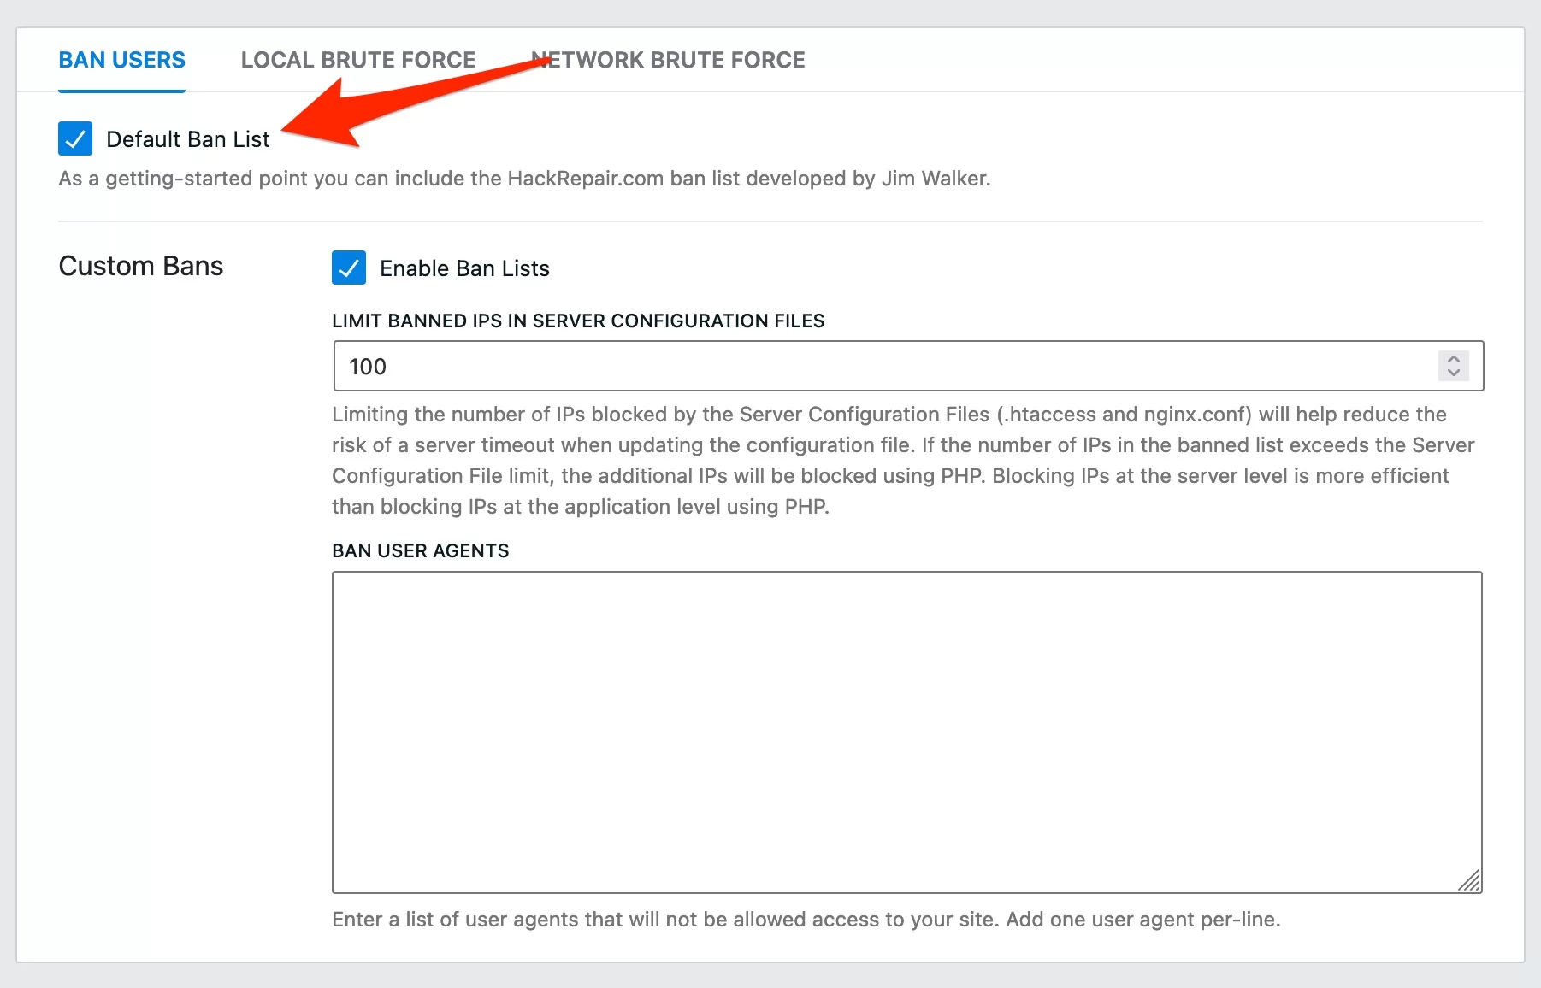1541x988 pixels.
Task: Click the Default Ban List label text
Action: pyautogui.click(x=187, y=139)
